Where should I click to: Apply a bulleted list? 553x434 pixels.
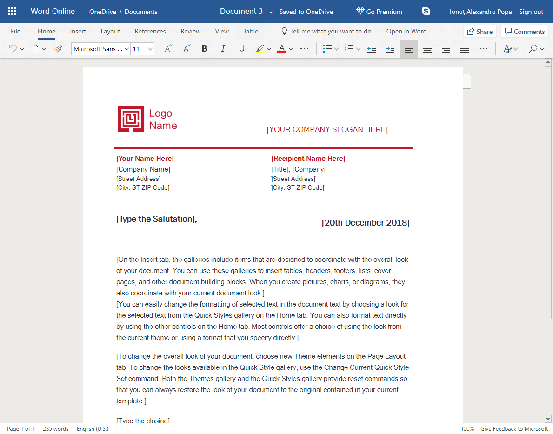[x=327, y=49]
